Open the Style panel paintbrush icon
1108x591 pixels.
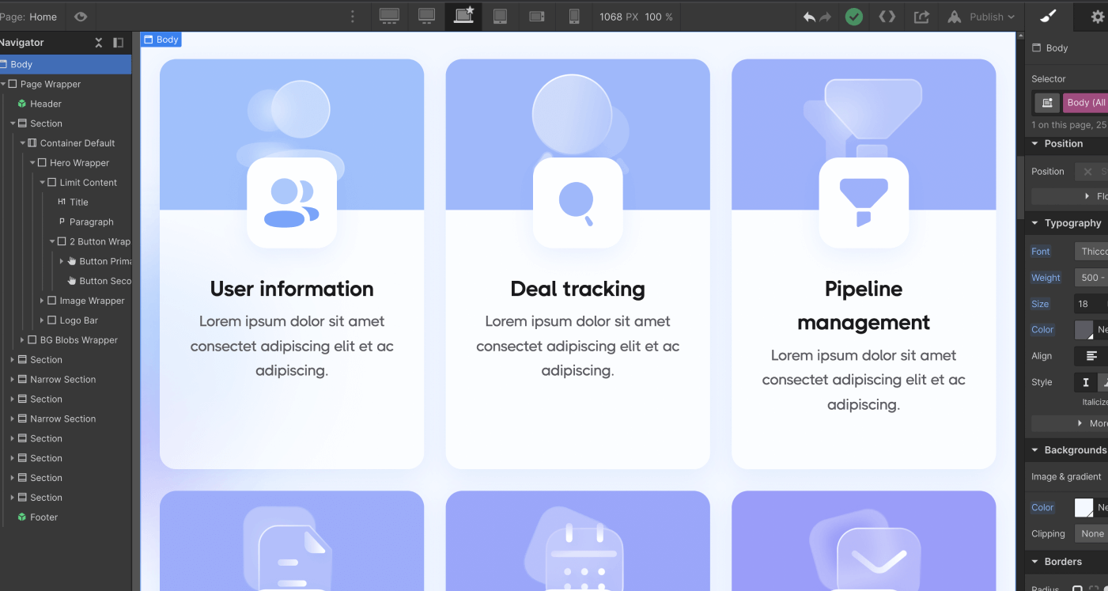pos(1048,16)
